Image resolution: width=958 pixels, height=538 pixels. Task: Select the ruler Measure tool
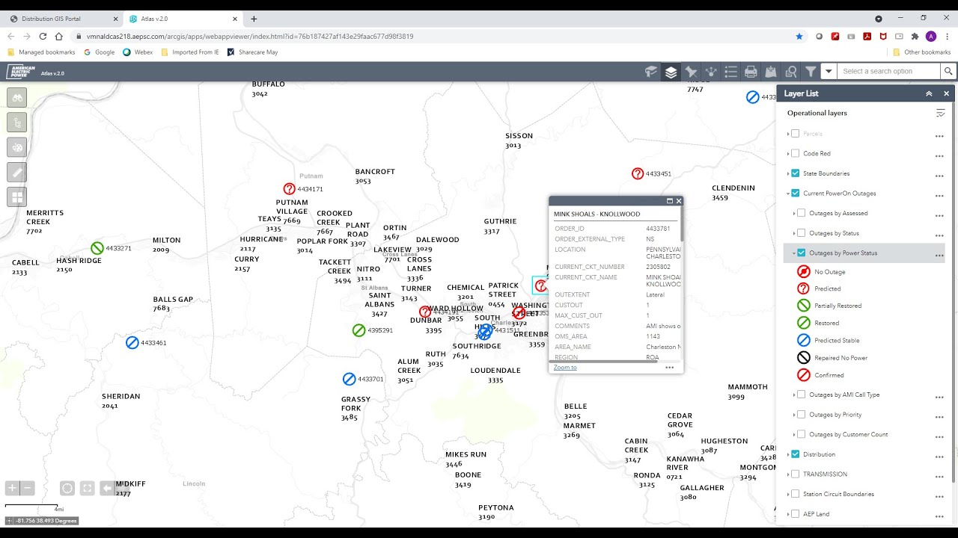point(17,172)
